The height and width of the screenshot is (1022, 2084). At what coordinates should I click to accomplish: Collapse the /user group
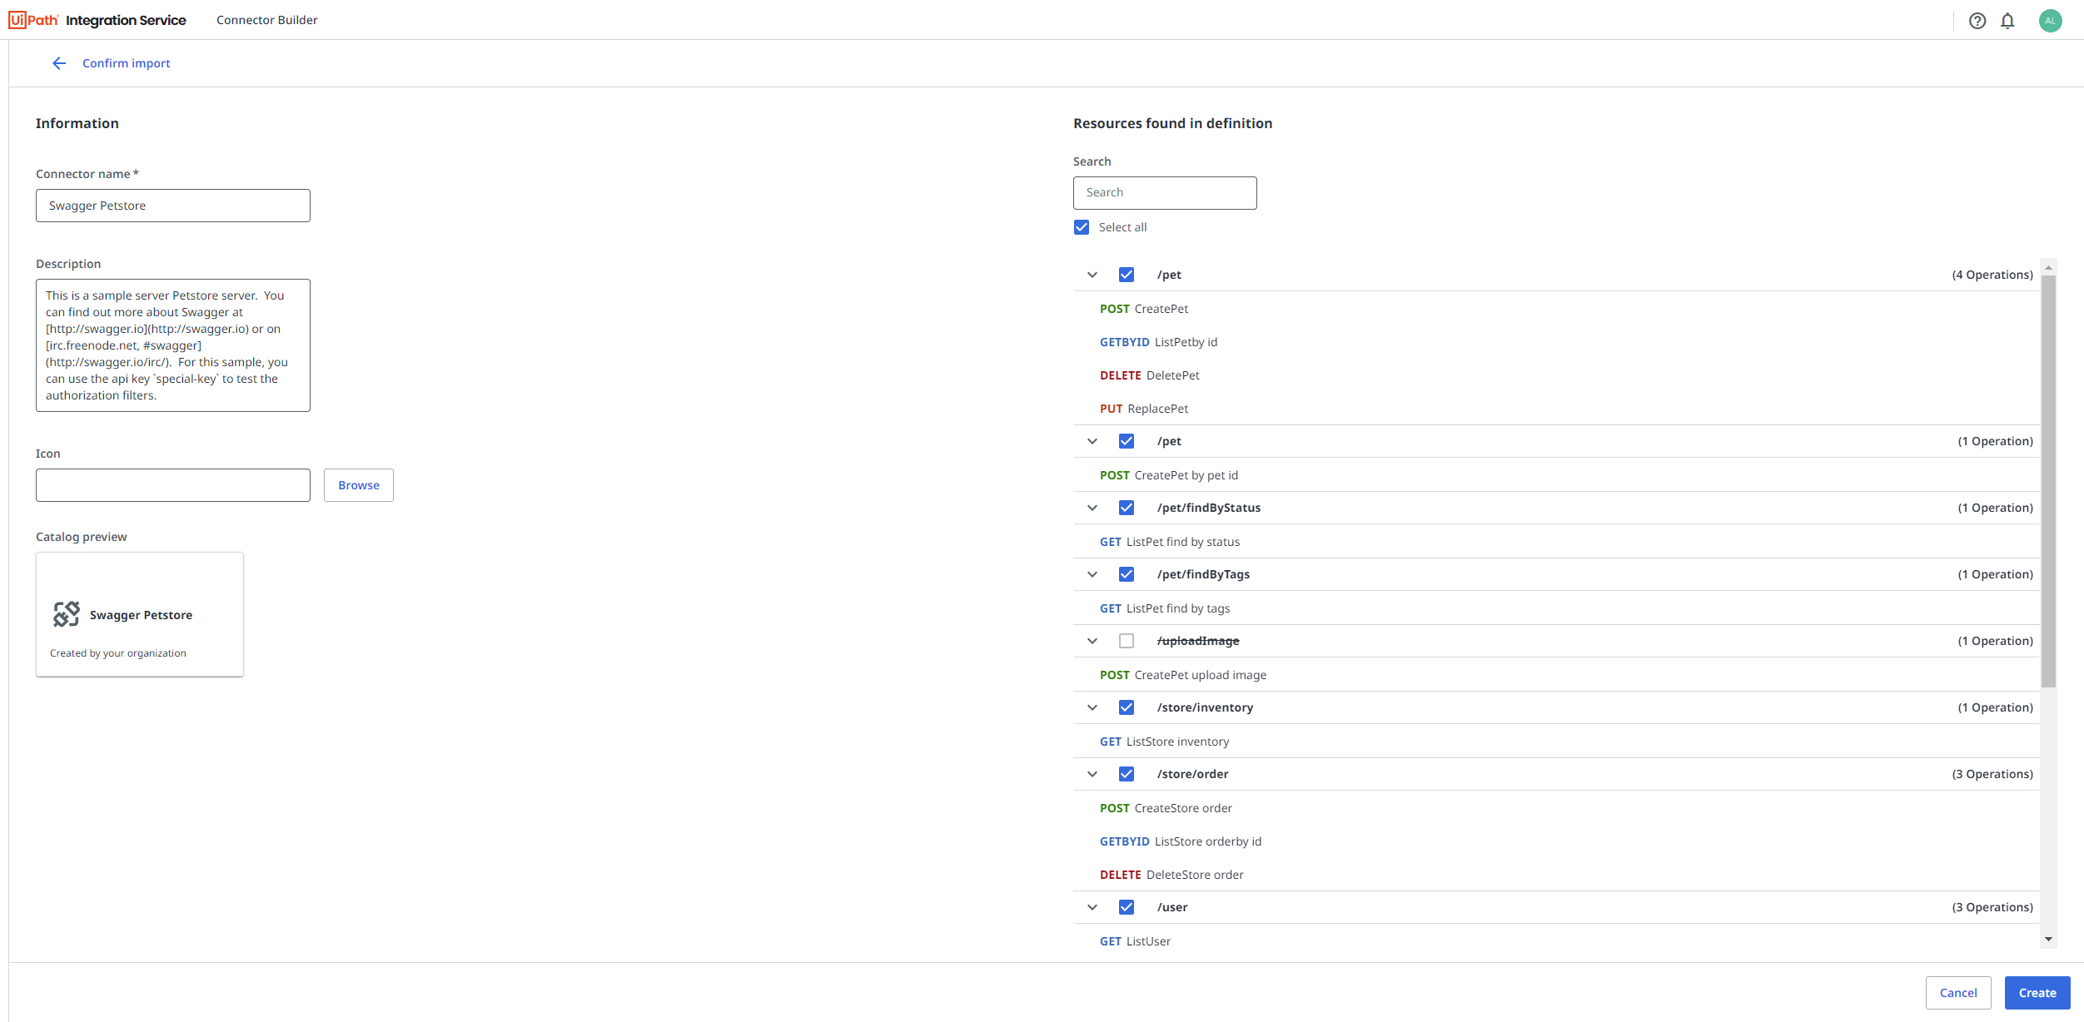[1092, 907]
